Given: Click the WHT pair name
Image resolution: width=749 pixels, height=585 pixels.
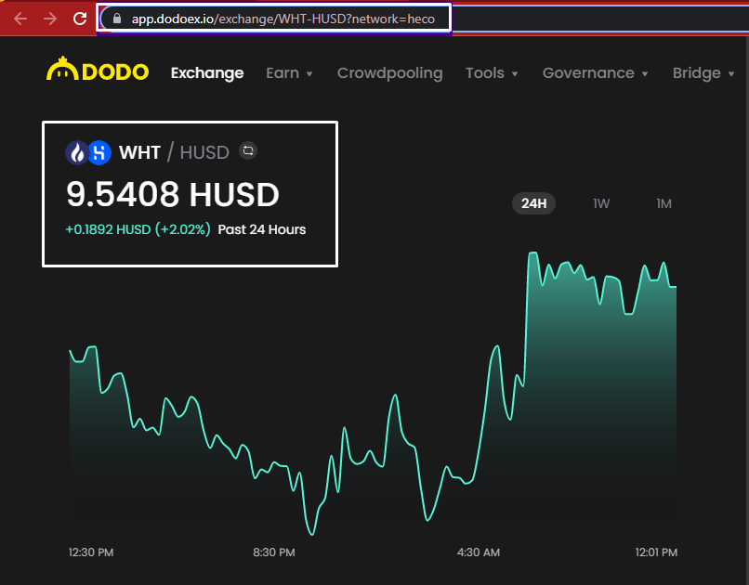Looking at the screenshot, I should click(x=139, y=152).
